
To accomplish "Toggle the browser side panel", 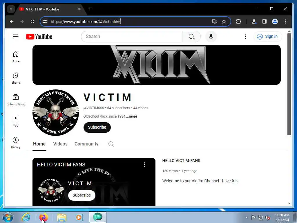I will 265,21.
